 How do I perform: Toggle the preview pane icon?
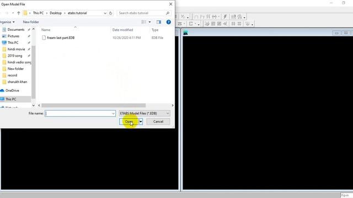[x=159, y=22]
